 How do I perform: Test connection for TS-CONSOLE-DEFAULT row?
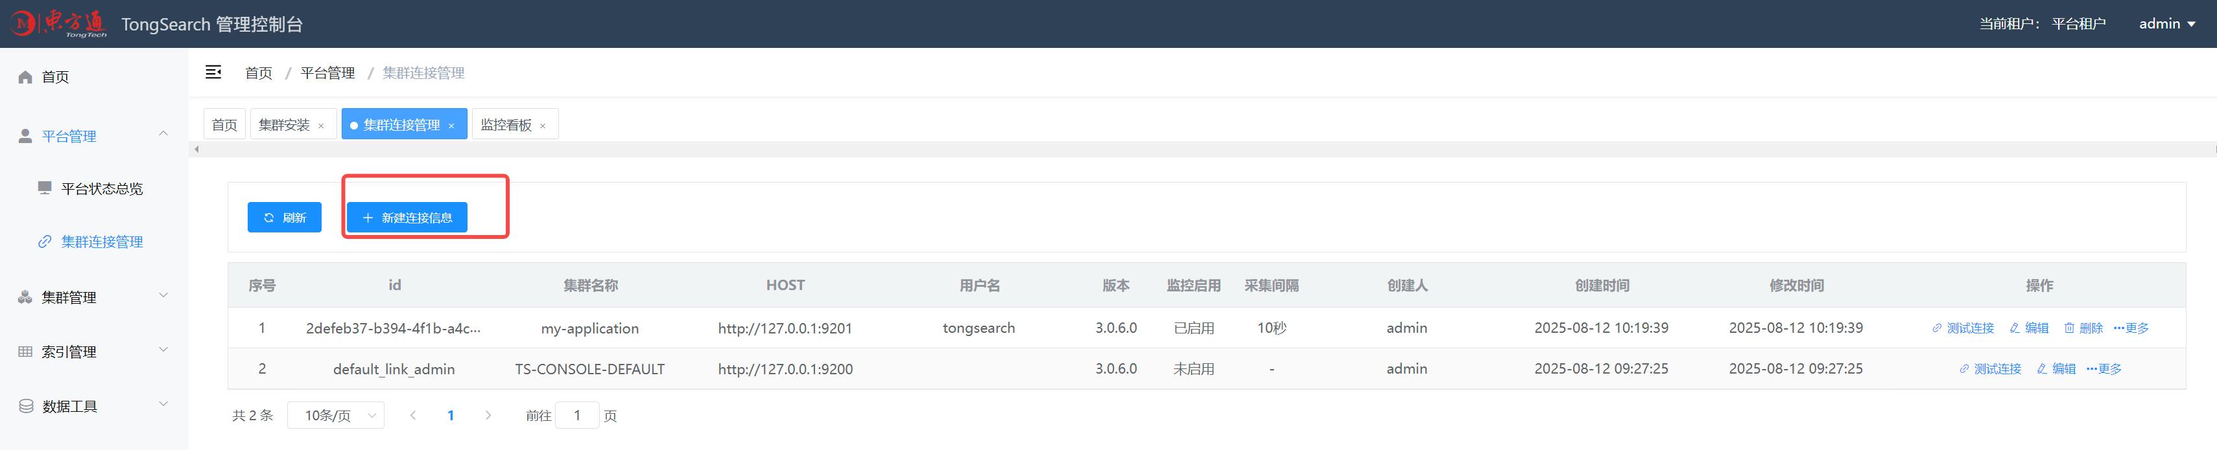1990,369
